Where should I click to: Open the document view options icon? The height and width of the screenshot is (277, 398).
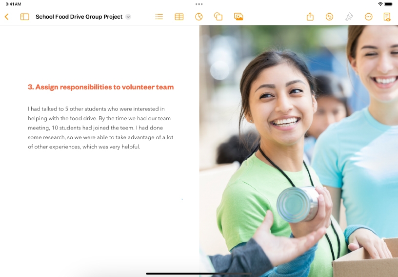click(387, 17)
